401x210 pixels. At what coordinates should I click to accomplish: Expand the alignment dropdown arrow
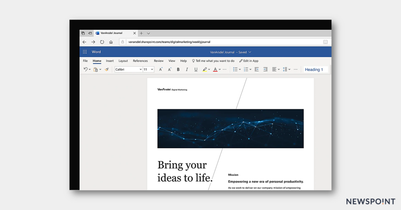(279, 69)
